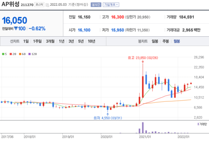Select the 10년 line chart tab
Screen dimensions: 209x141
pos(92,41)
